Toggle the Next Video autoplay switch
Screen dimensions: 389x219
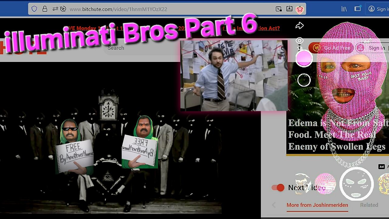[x=278, y=188]
